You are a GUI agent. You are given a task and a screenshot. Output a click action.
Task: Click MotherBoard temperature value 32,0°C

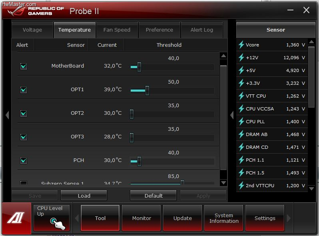coord(113,66)
